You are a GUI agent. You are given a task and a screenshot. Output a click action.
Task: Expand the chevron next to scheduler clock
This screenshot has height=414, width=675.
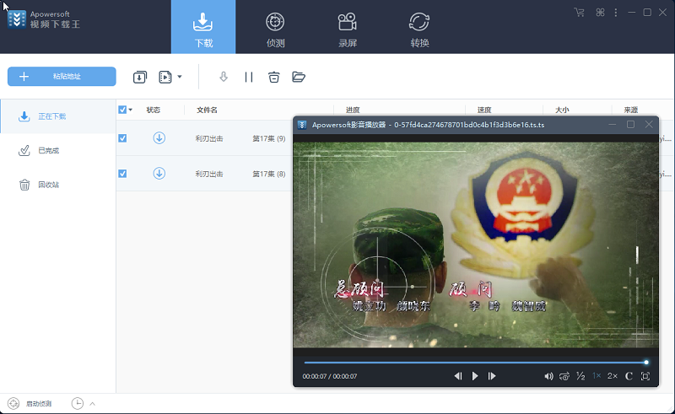coord(92,404)
